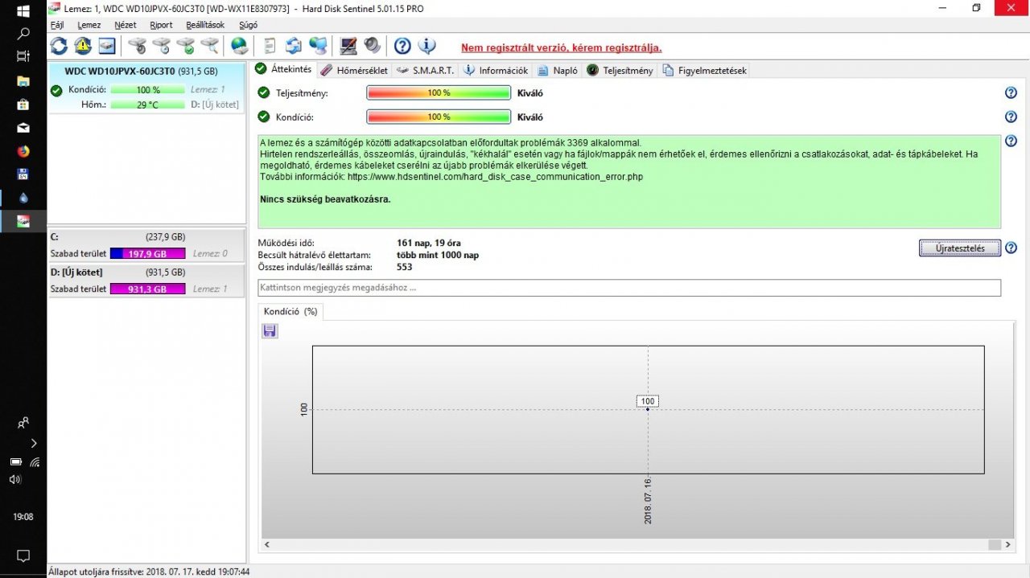Switch to the Áttekintés tab
This screenshot has height=578, width=1030.
[283, 70]
